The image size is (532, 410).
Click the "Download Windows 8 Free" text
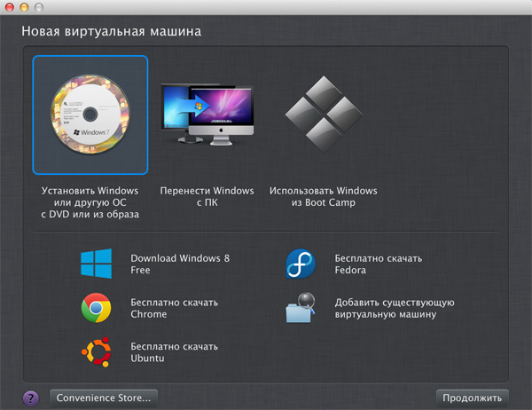pos(180,264)
